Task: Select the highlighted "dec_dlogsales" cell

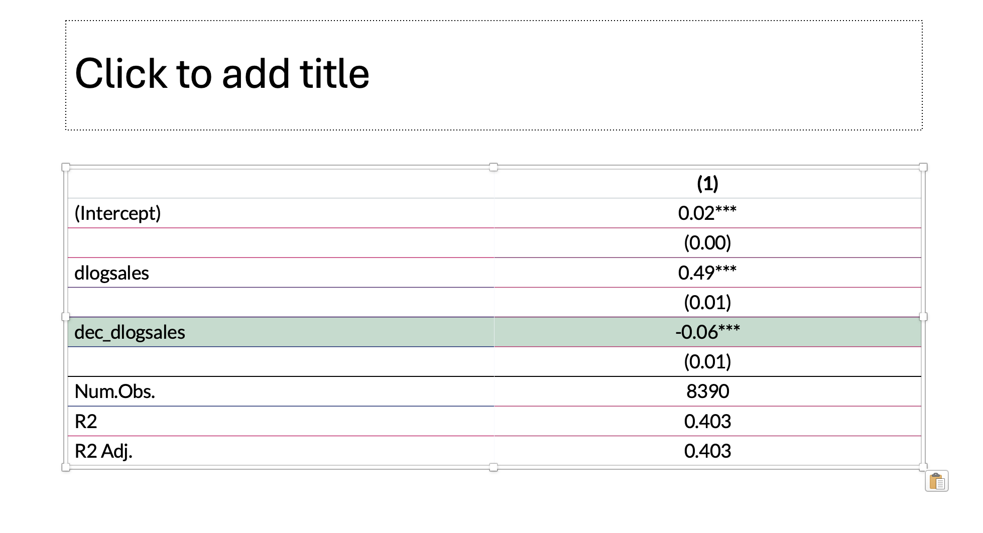Action: point(280,332)
